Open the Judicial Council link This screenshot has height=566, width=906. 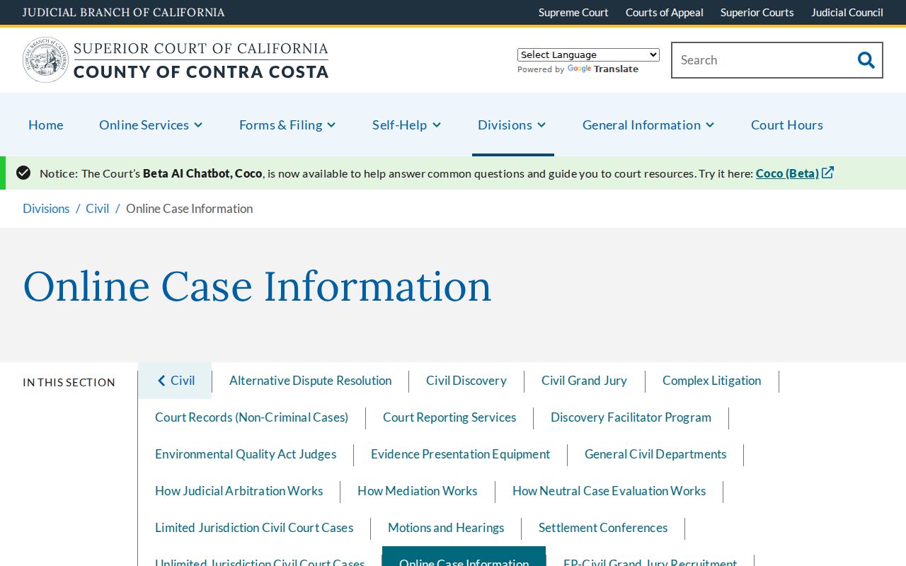click(847, 12)
